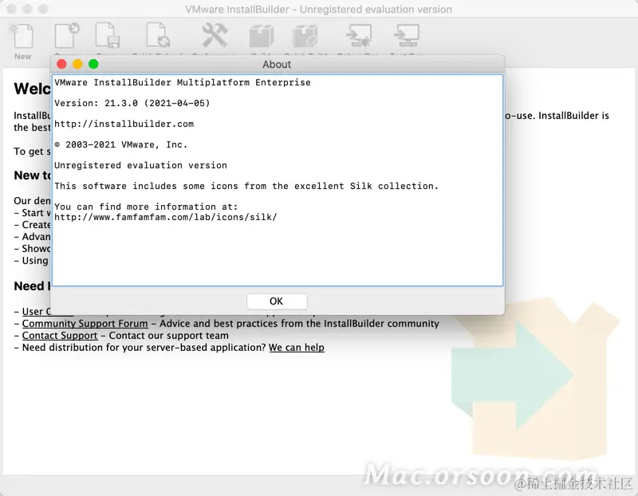Image resolution: width=638 pixels, height=496 pixels.
Task: Click the Save project toolbar icon
Action: pos(108,36)
